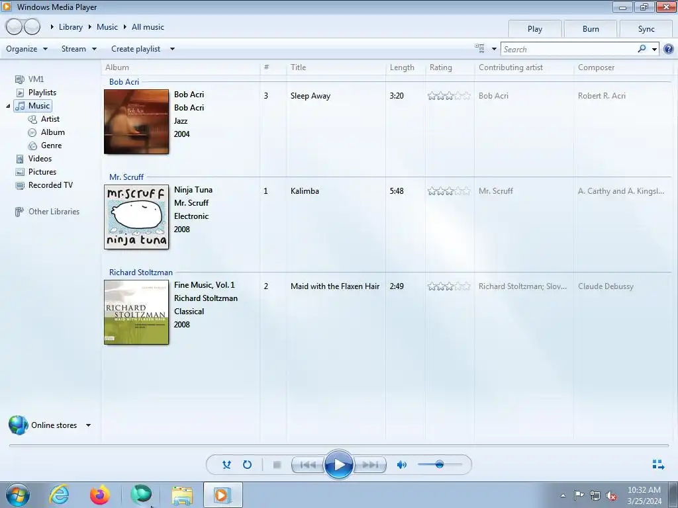Viewport: 678px width, 508px height.
Task: Open Internet Explorer from the taskbar
Action: (59, 495)
